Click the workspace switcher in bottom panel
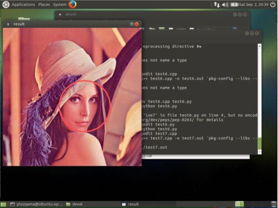The height and width of the screenshot is (208, 278). [x=239, y=204]
